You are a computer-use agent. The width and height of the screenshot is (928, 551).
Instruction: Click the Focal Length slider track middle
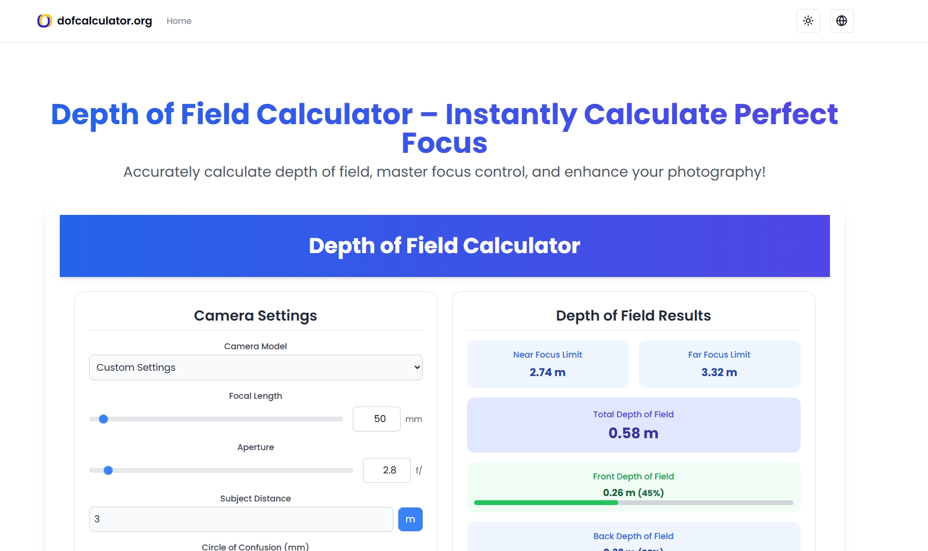216,419
